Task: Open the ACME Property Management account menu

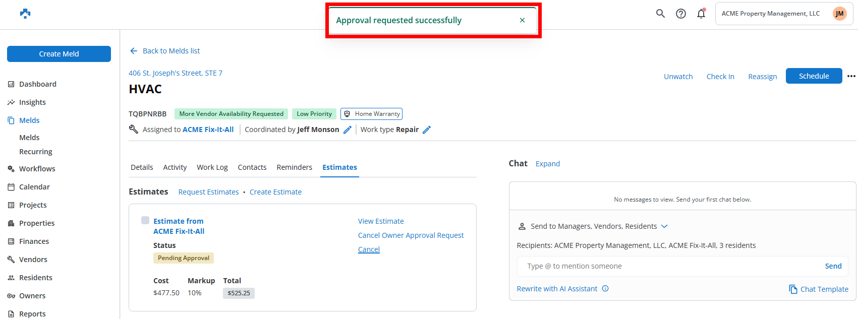Action: coord(783,14)
